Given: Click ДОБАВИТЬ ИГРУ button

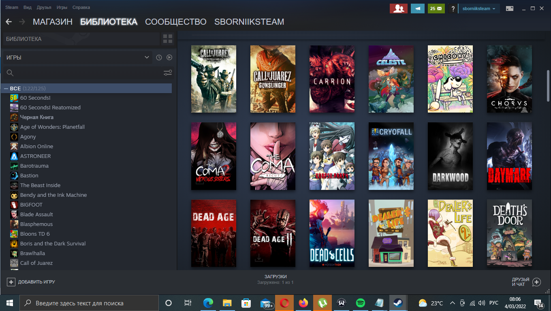Looking at the screenshot, I should (x=31, y=282).
